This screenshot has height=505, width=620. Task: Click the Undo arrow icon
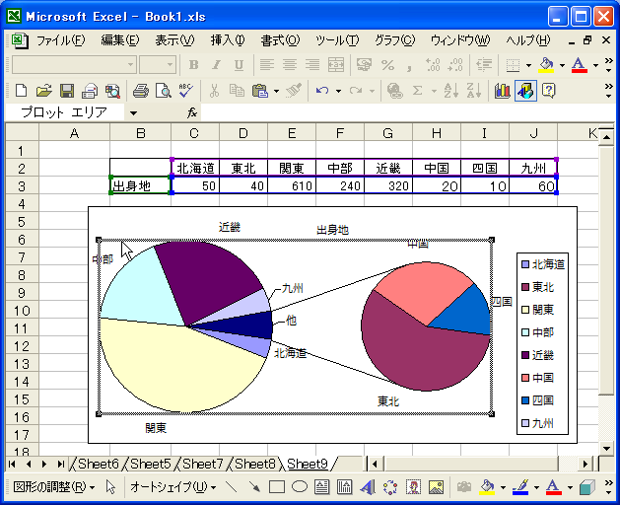tap(322, 91)
